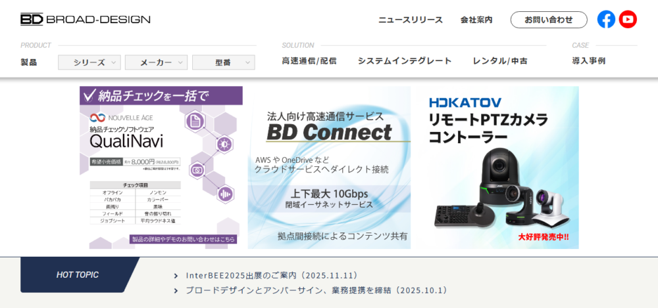Expand the 型番 dropdown

223,62
